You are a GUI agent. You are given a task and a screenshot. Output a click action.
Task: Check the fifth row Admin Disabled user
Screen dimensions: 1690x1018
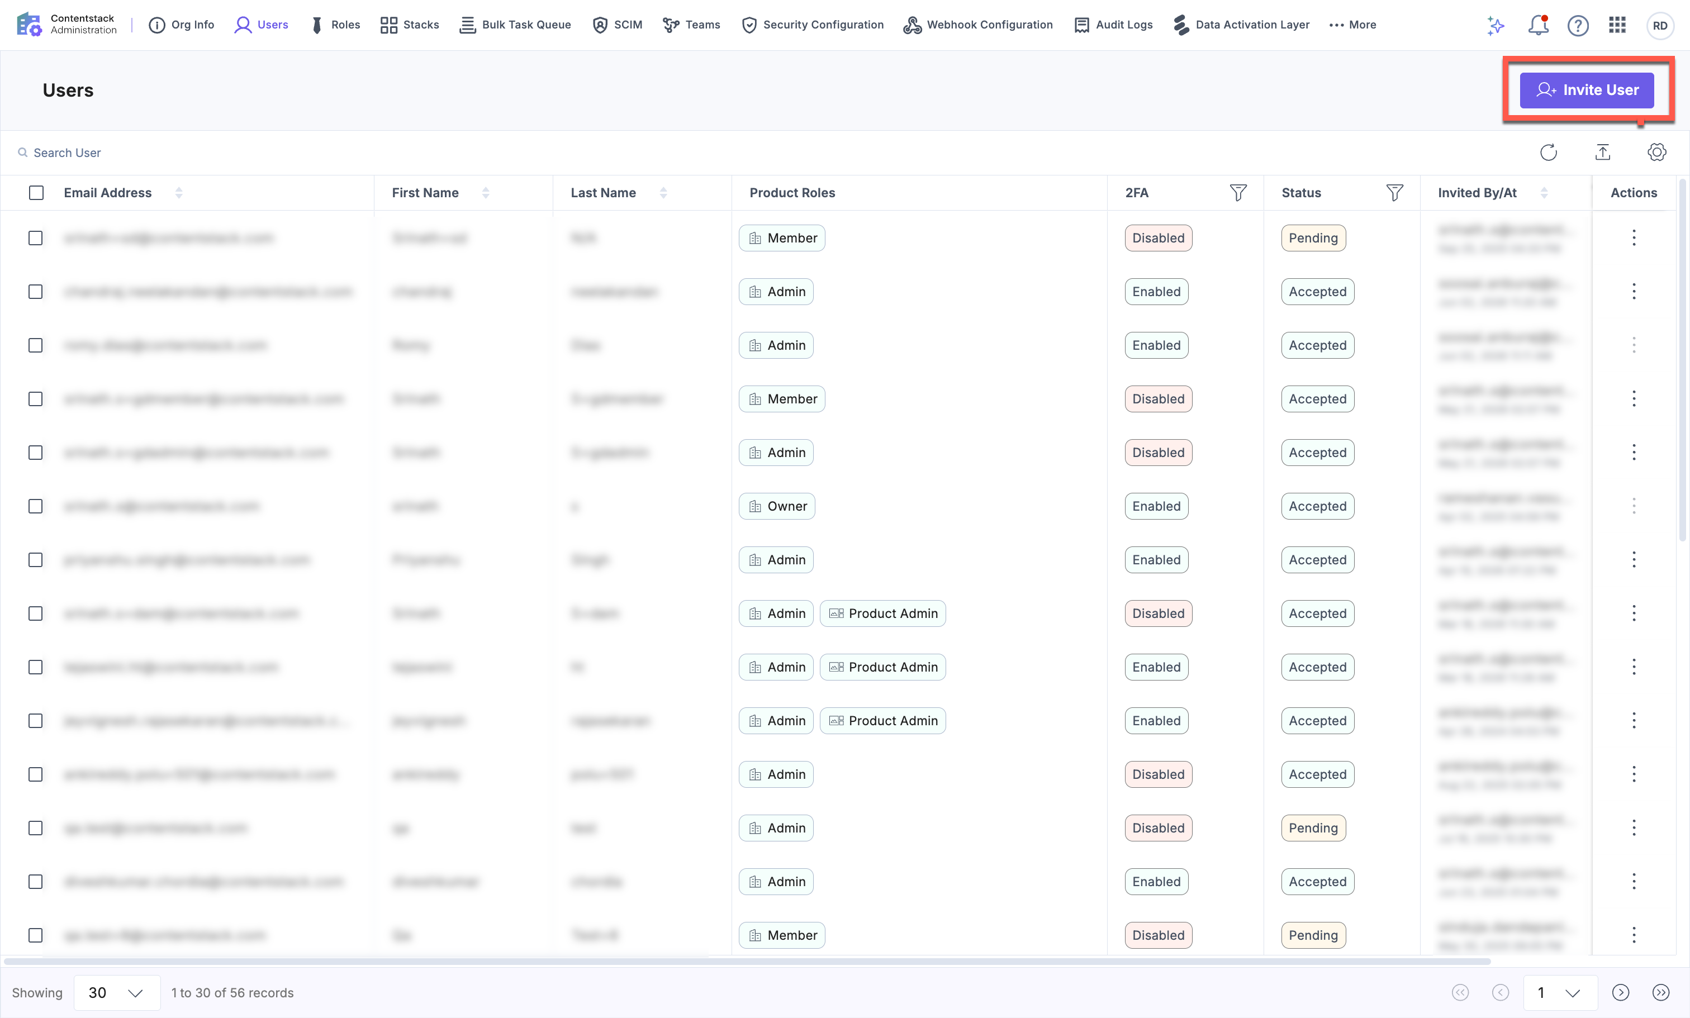click(36, 453)
